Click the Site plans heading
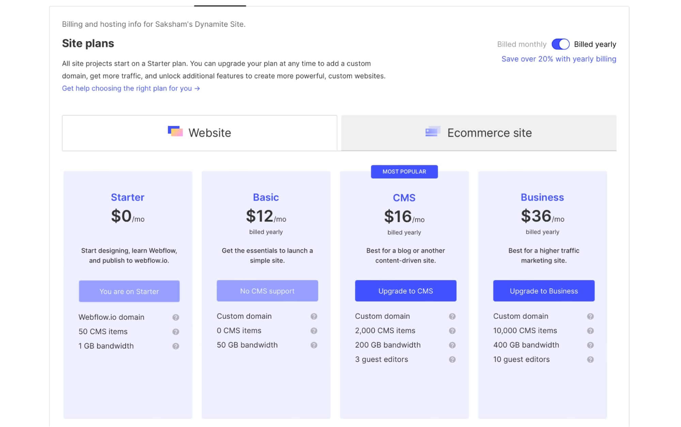The image size is (681, 427). pyautogui.click(x=88, y=43)
